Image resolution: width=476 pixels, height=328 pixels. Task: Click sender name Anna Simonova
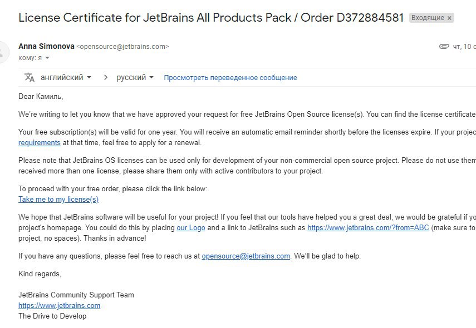(46, 46)
